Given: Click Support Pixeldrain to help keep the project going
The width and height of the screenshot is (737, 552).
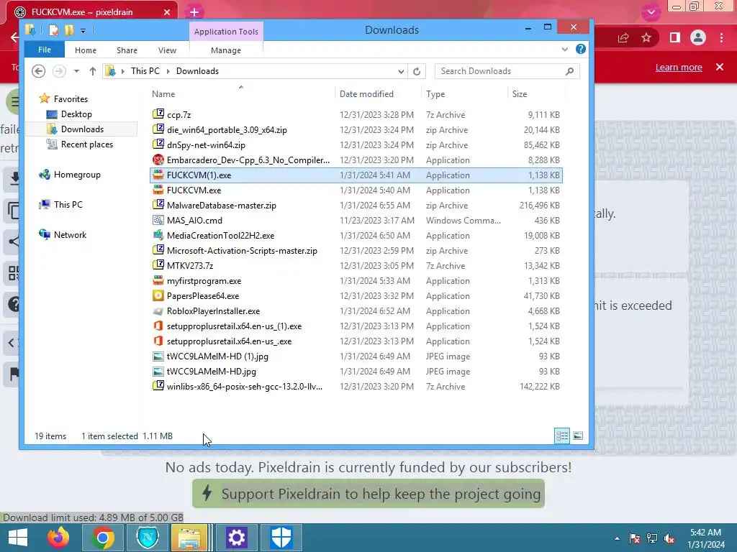Looking at the screenshot, I should click(368, 494).
